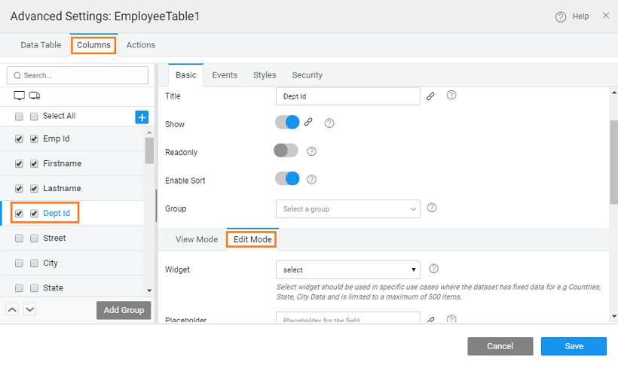Check the Select All desktop checkbox
The height and width of the screenshot is (368, 618).
[x=19, y=117]
